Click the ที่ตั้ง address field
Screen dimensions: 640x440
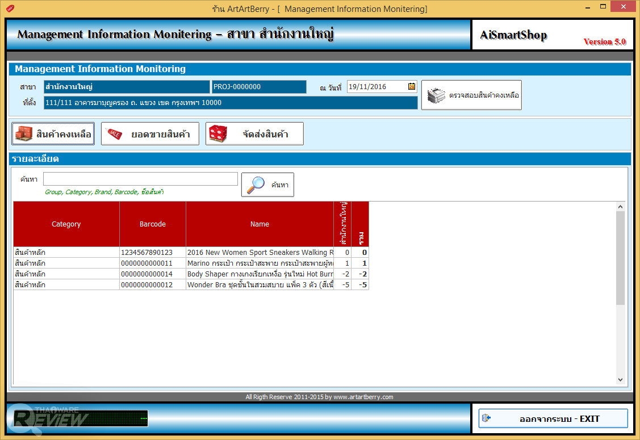coord(231,102)
